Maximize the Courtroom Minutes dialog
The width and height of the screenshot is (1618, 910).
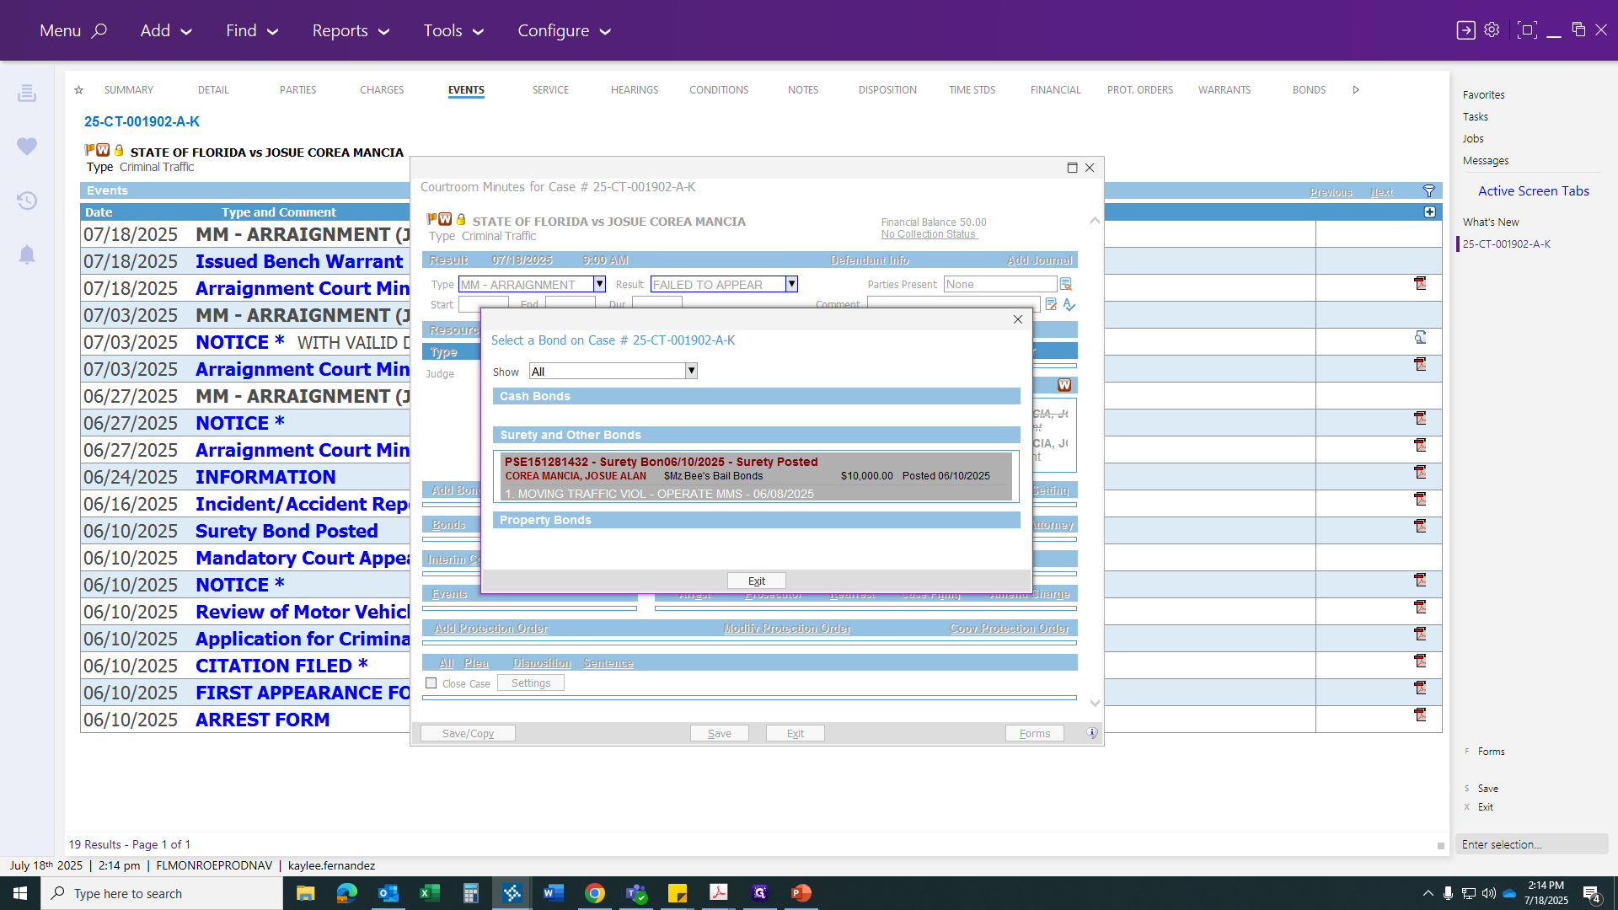point(1072,168)
